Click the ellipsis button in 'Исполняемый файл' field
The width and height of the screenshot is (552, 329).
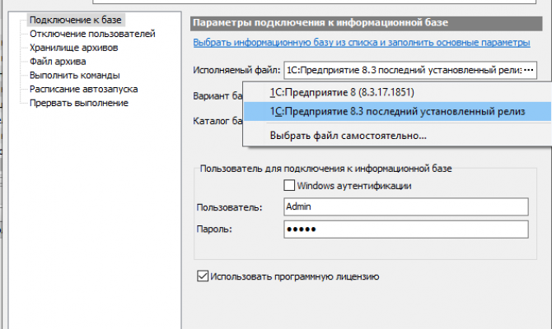click(x=528, y=70)
